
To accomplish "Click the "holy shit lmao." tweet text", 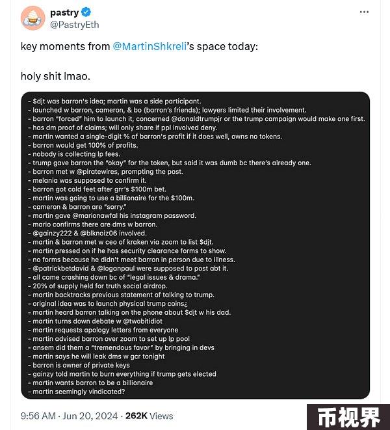I will point(55,76).
